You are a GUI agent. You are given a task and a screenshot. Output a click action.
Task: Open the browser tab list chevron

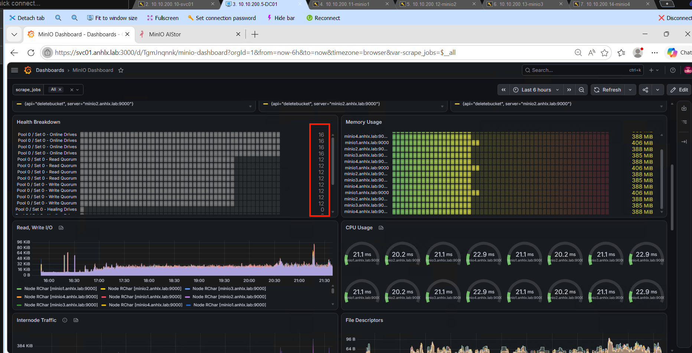pyautogui.click(x=14, y=34)
